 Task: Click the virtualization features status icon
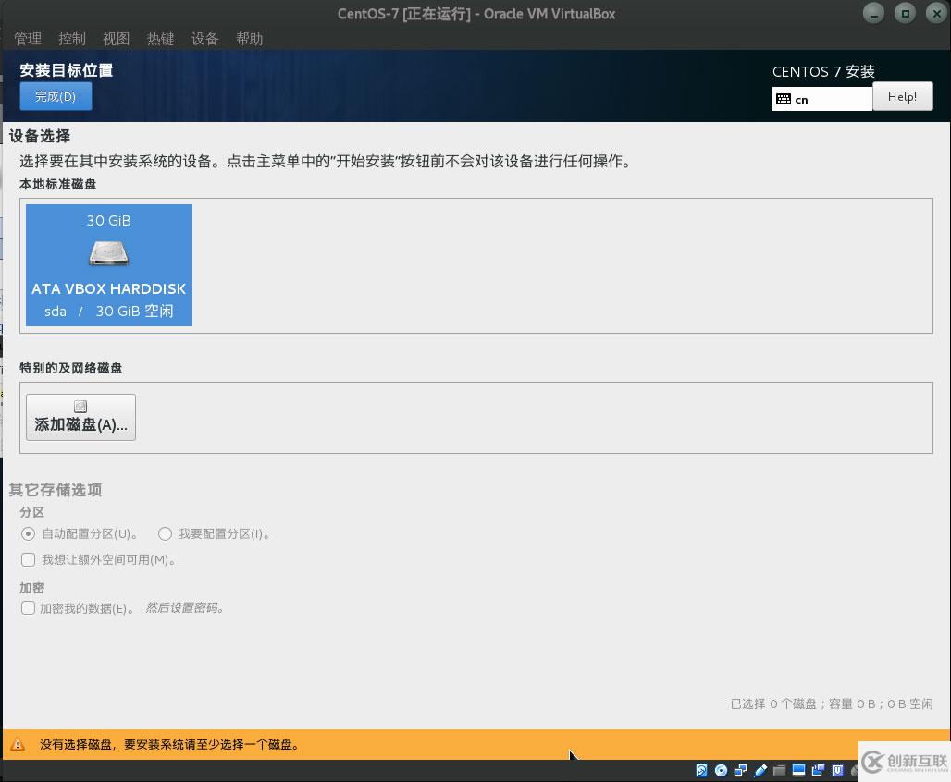point(837,771)
